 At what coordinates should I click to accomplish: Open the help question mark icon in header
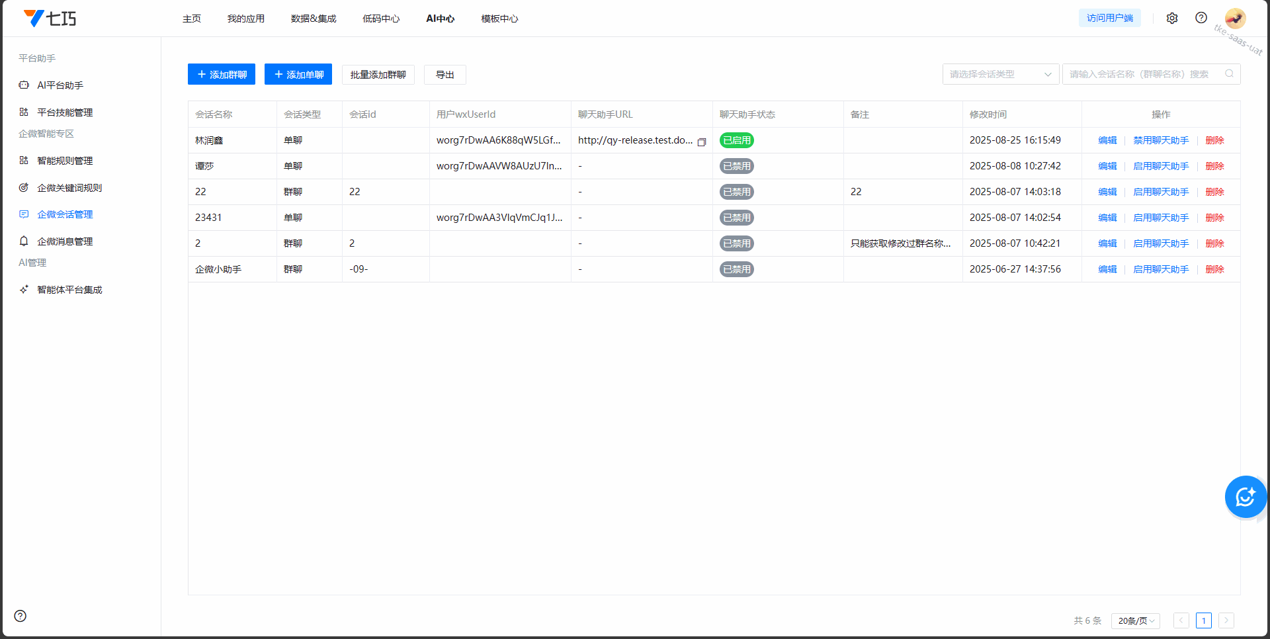coord(1201,19)
